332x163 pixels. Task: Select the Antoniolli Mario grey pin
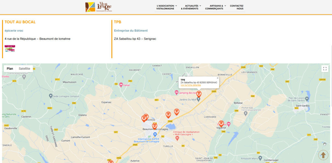[x=260, y=158]
